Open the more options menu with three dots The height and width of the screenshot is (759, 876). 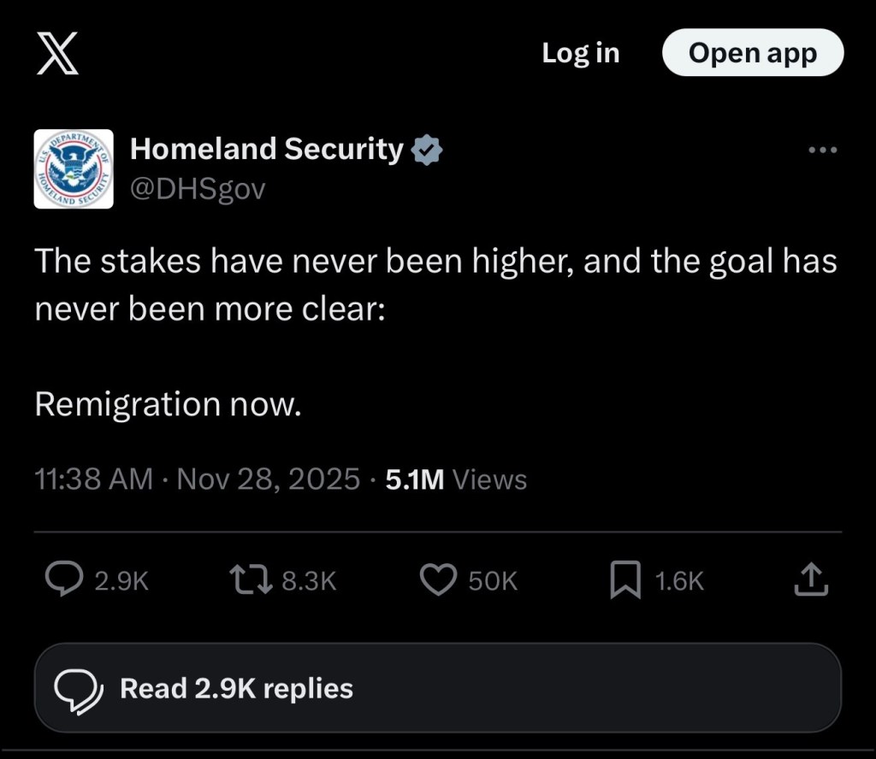822,149
